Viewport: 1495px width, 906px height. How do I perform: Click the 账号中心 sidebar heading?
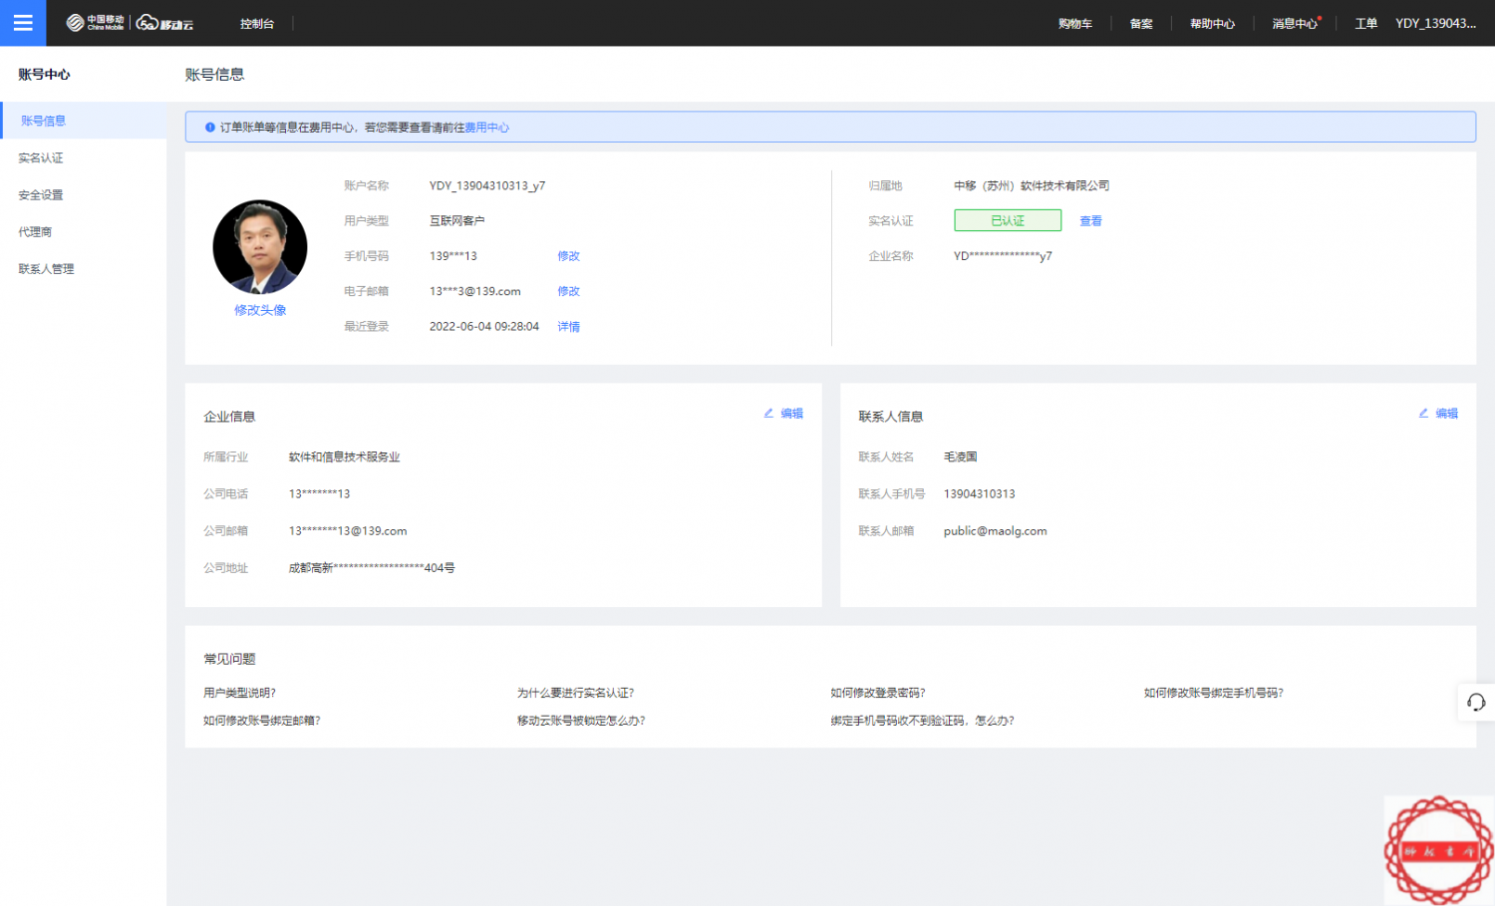(x=44, y=74)
